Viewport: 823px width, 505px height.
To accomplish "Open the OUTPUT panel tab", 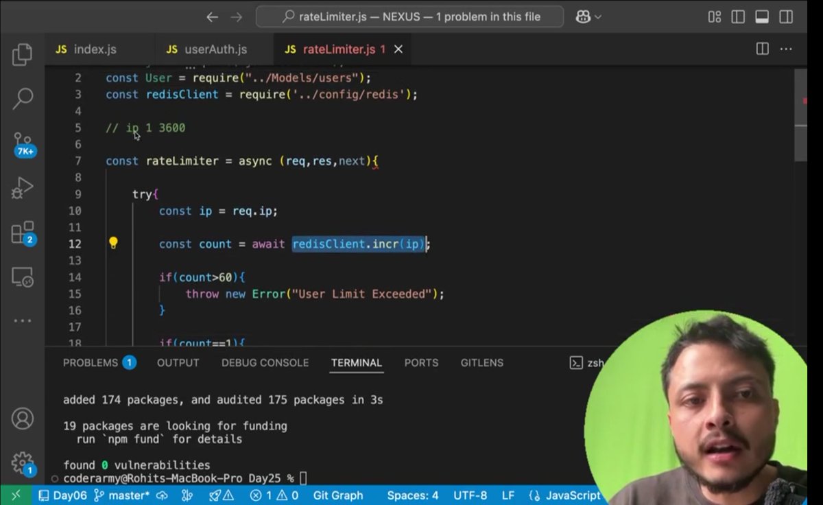I will click(x=178, y=362).
